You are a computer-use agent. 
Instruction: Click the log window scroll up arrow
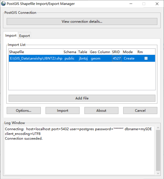(158, 128)
